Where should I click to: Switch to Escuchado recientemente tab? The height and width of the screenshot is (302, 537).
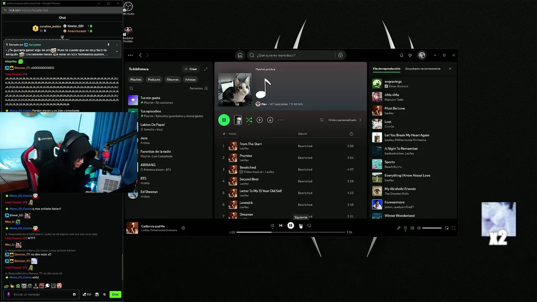tap(423, 69)
